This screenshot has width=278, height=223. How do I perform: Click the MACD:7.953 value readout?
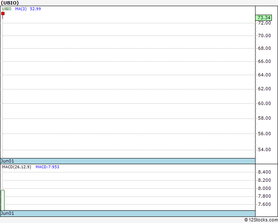click(47, 167)
